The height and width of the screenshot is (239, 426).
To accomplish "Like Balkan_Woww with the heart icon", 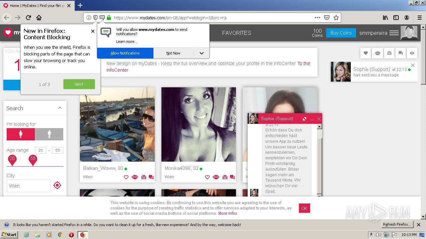I will click(126, 177).
